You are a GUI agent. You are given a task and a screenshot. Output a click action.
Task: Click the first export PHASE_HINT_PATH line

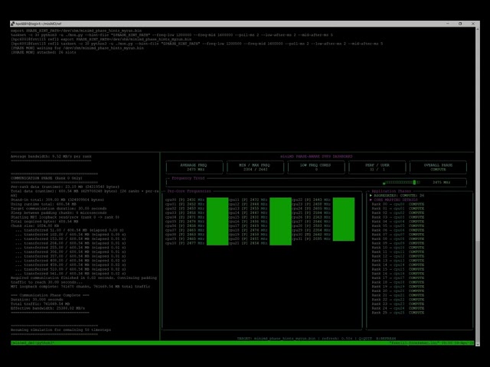point(76,31)
